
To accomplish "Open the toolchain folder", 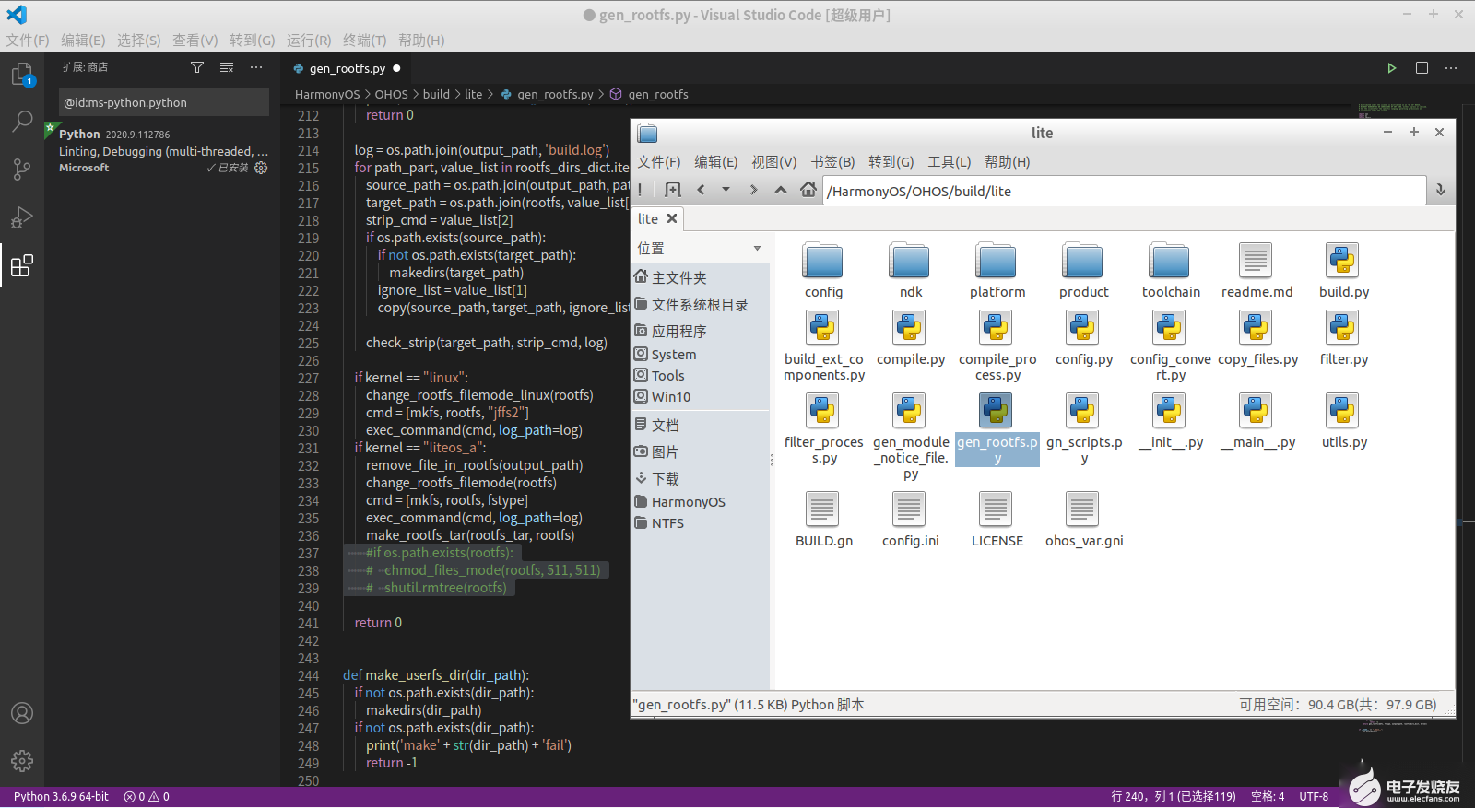I will click(1171, 271).
